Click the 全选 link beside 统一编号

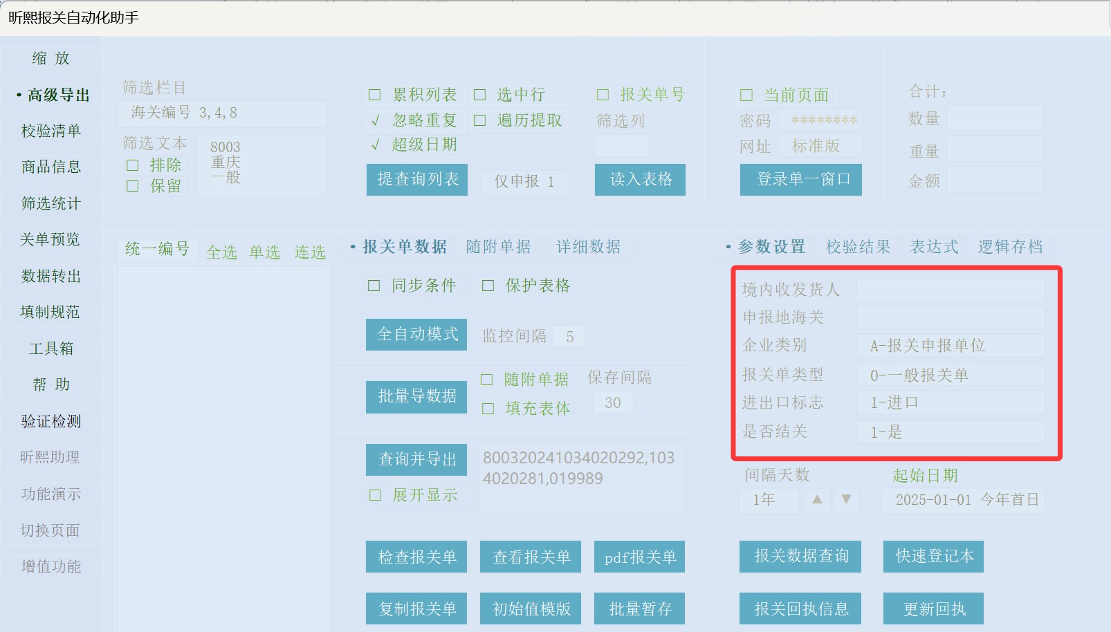pos(221,252)
